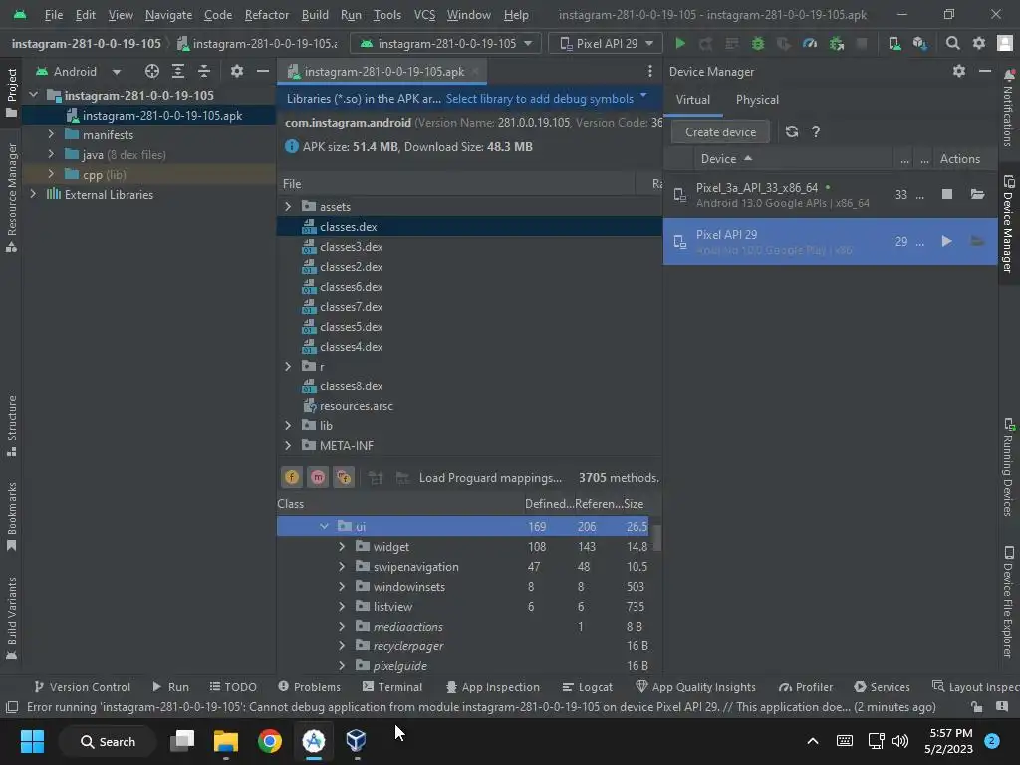This screenshot has width=1020, height=765.
Task: Switch to the Physical devices tab
Action: coord(757,100)
